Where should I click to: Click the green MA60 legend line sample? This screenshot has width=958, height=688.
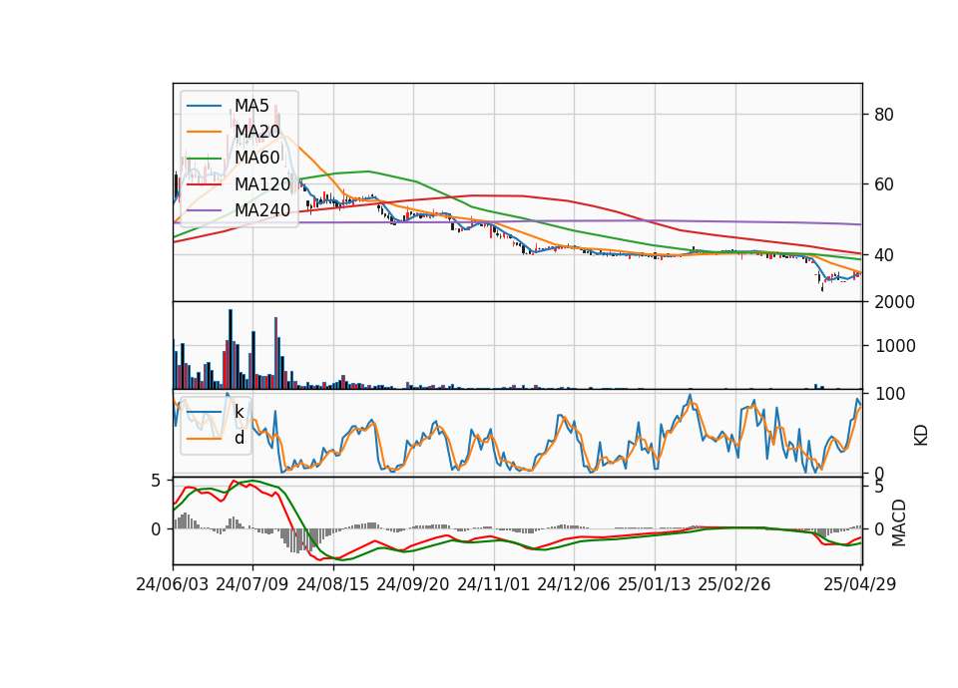coord(204,159)
